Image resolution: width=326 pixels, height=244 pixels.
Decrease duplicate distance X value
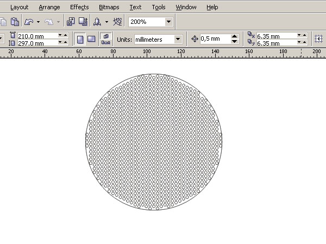(x=299, y=35)
